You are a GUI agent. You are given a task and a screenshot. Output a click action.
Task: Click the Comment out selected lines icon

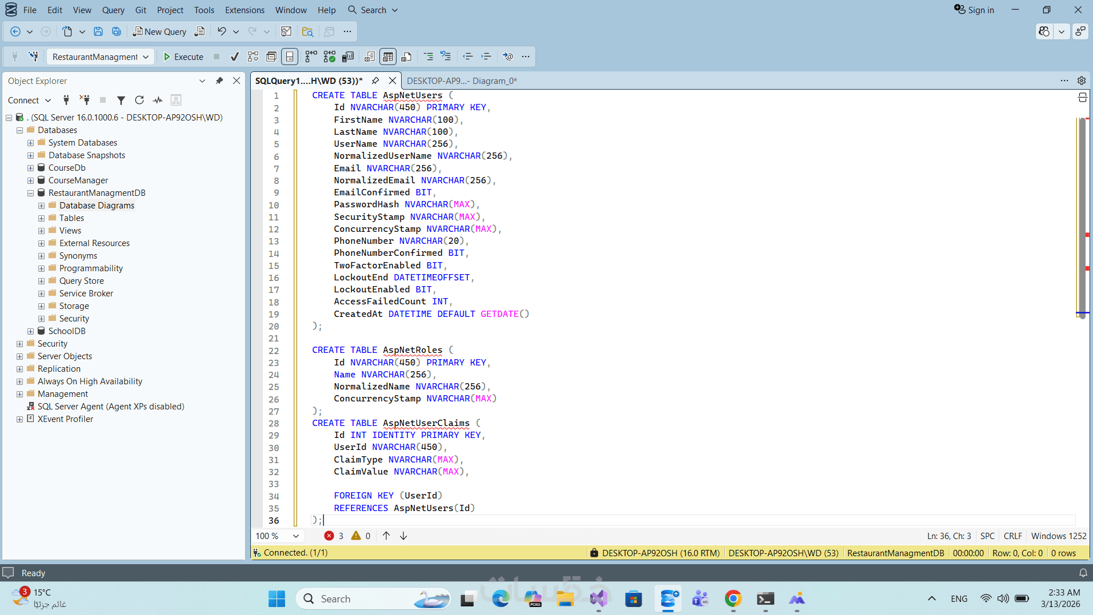(x=428, y=57)
